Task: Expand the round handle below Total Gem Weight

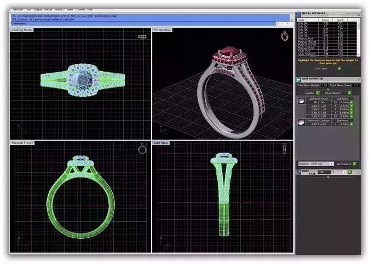Action: point(328,89)
